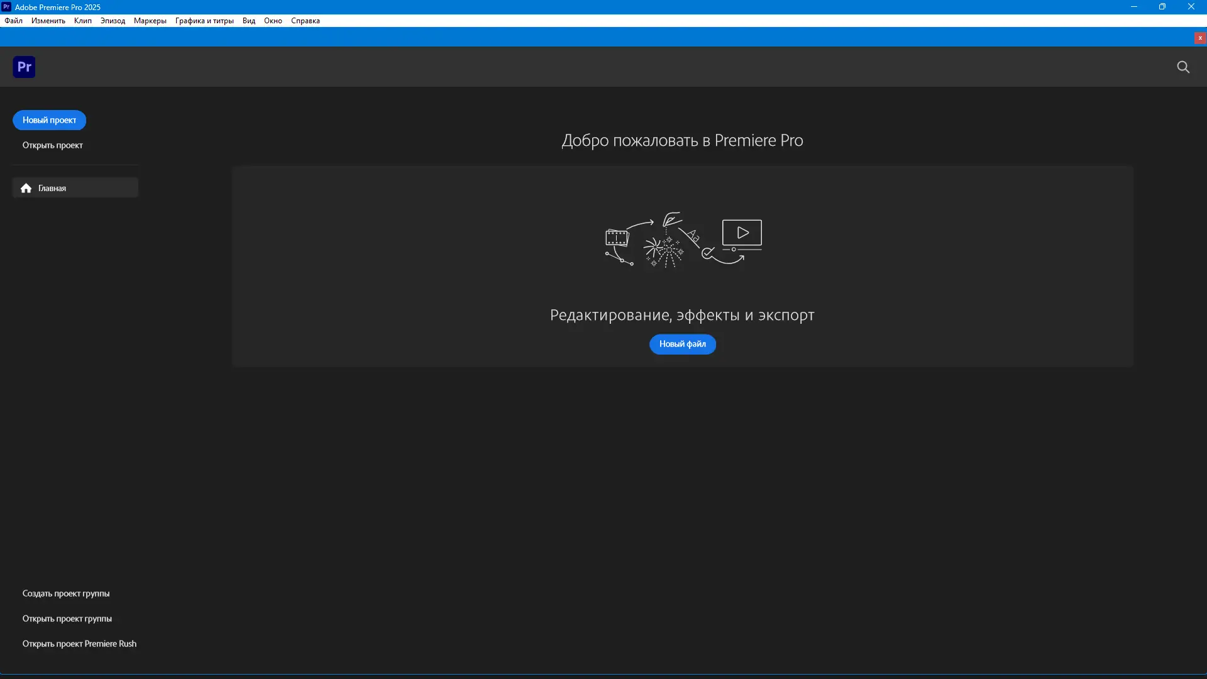Viewport: 1207px width, 679px height.
Task: Open the Файл menu
Action: [x=13, y=21]
